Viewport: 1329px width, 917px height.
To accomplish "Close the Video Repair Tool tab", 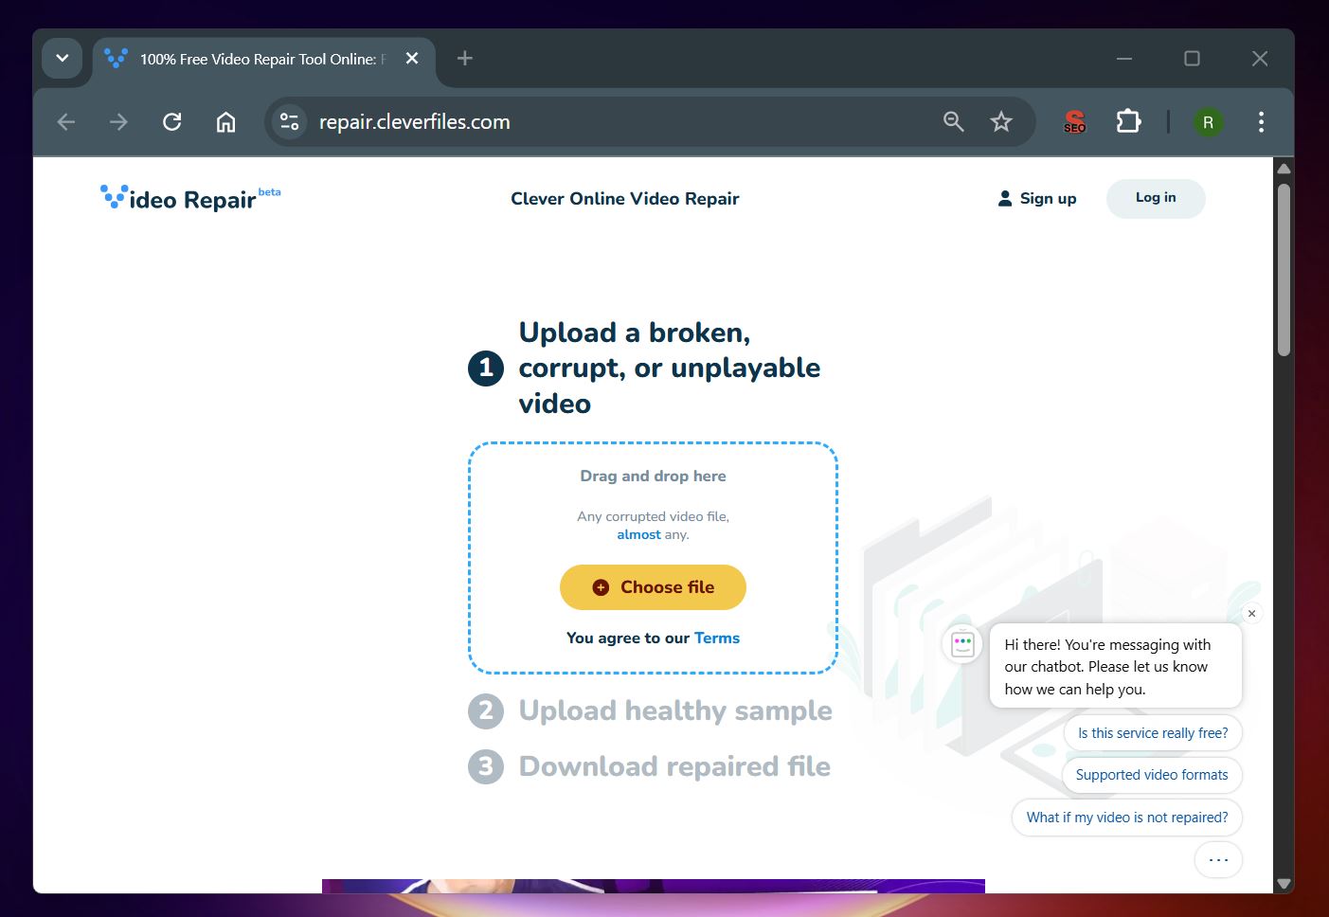I will pos(412,59).
